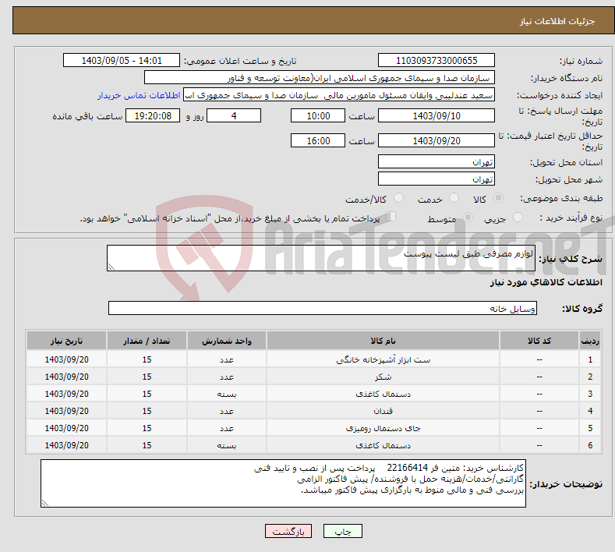Viewport: 615px width, 552px height.
Task: Click row 1 item ست ابزار آشپزخانه خانگی
Action: point(383,359)
